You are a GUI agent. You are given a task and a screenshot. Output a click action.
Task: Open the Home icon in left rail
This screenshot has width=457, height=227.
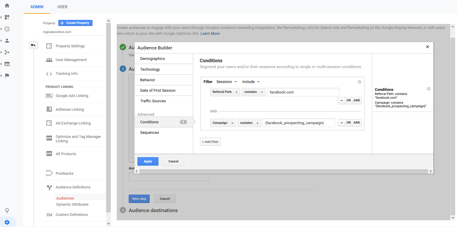7,6
